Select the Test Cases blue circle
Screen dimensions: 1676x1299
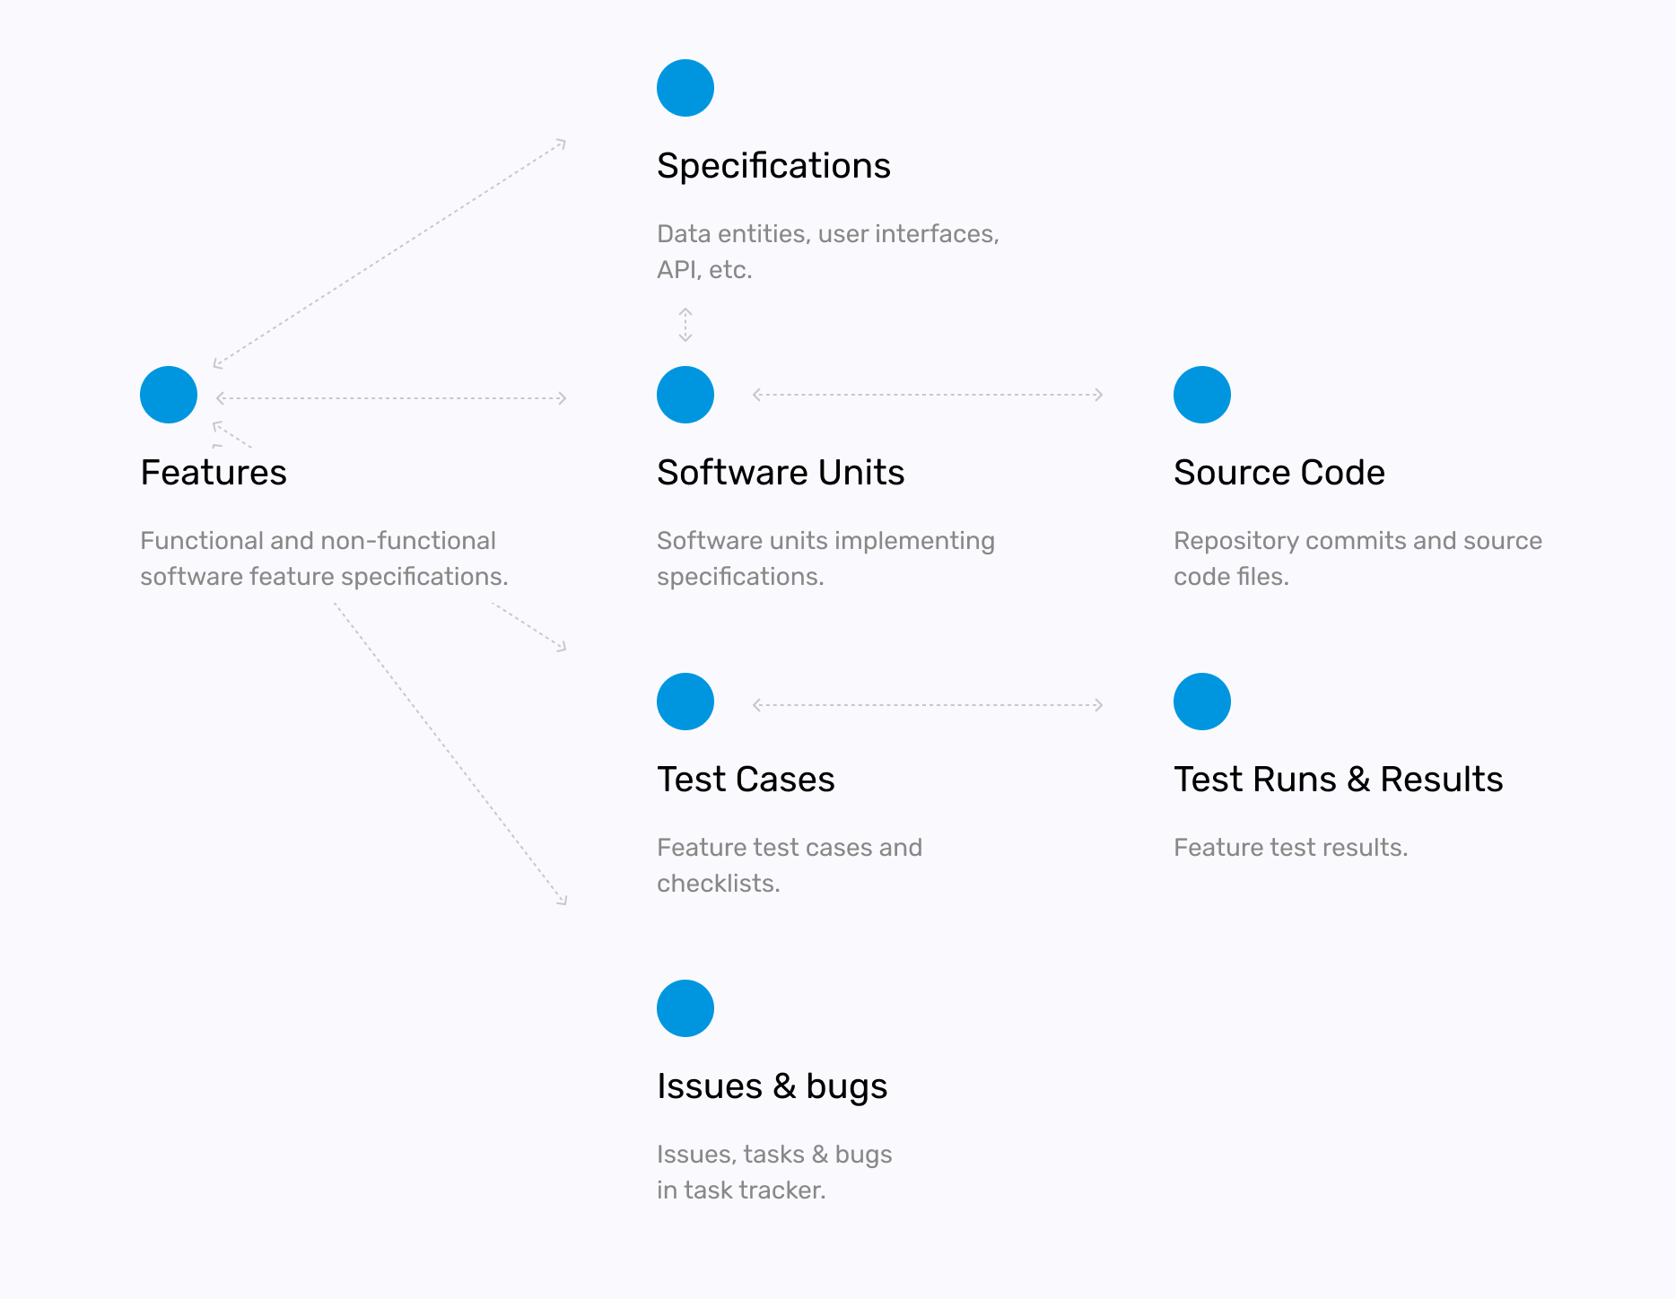(685, 702)
